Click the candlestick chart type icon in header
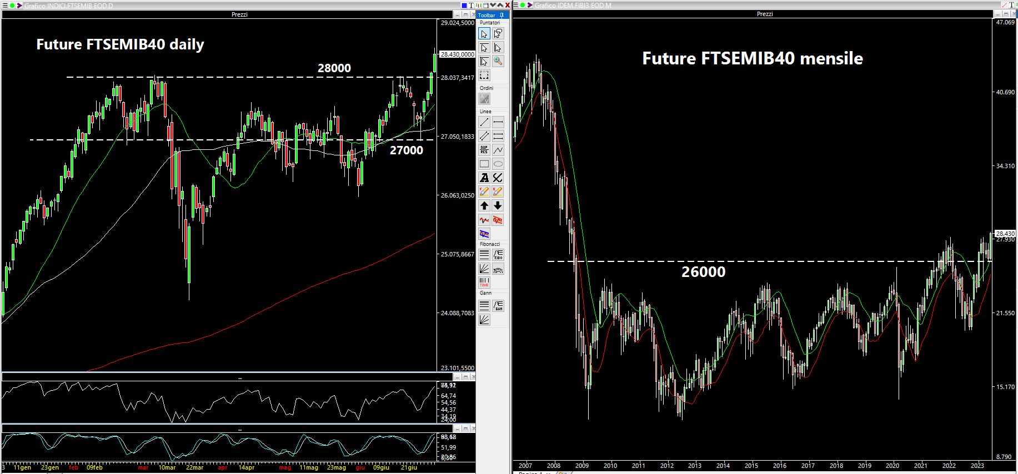This screenshot has width=1018, height=474. (479, 6)
